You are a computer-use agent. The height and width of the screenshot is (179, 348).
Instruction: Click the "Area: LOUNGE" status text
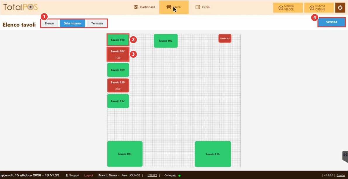click(131, 176)
